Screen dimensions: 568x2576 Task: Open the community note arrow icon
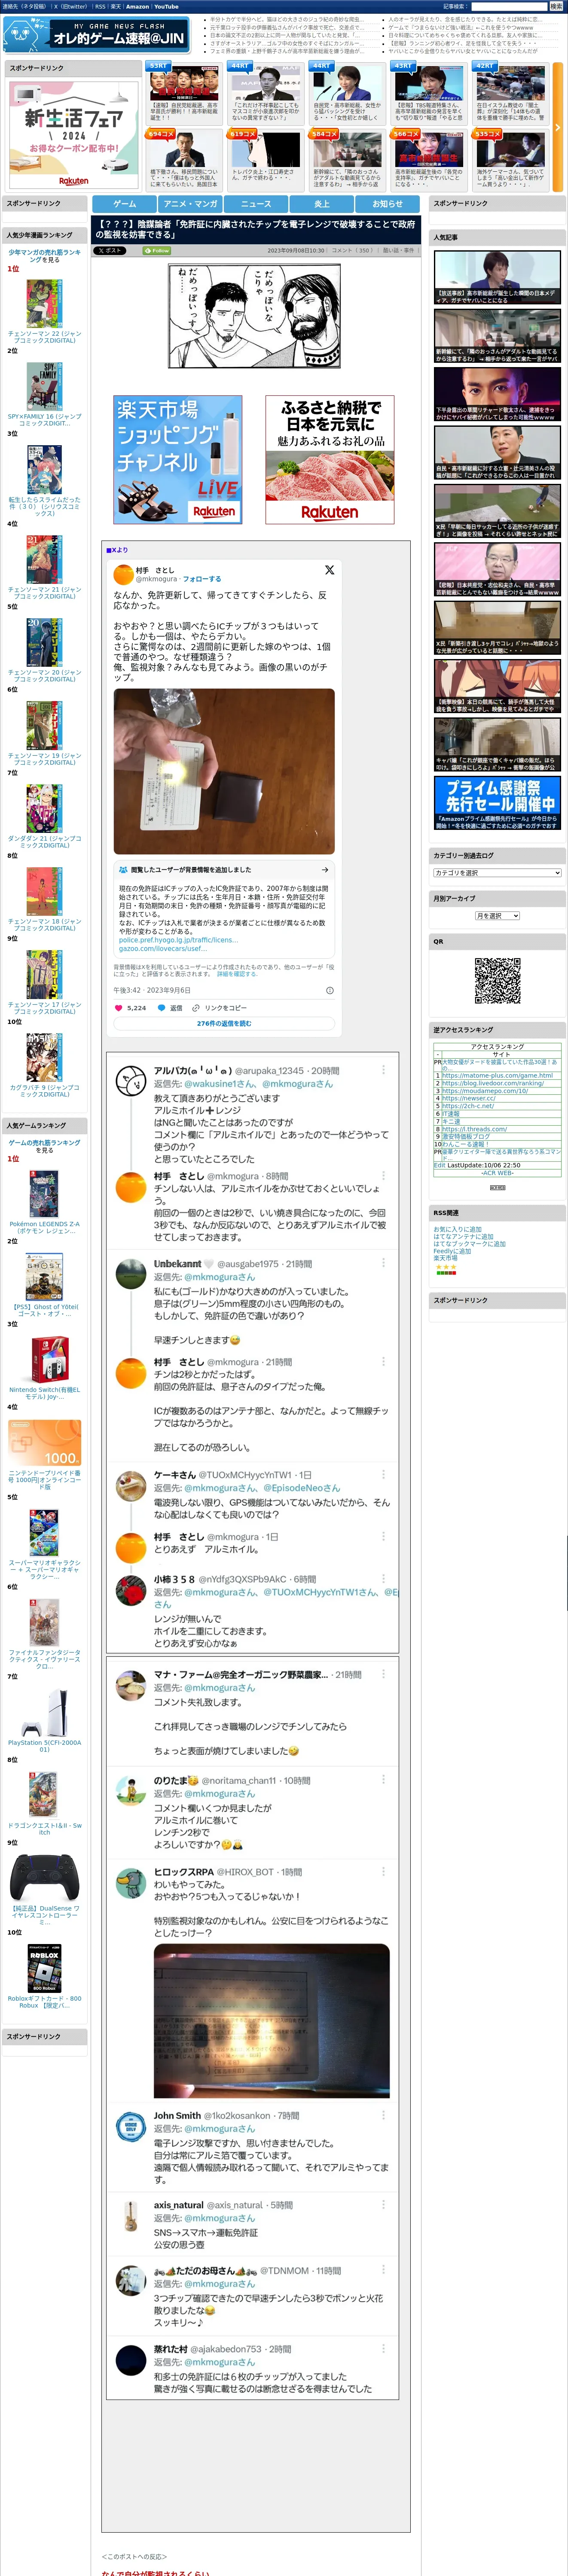coord(325,870)
